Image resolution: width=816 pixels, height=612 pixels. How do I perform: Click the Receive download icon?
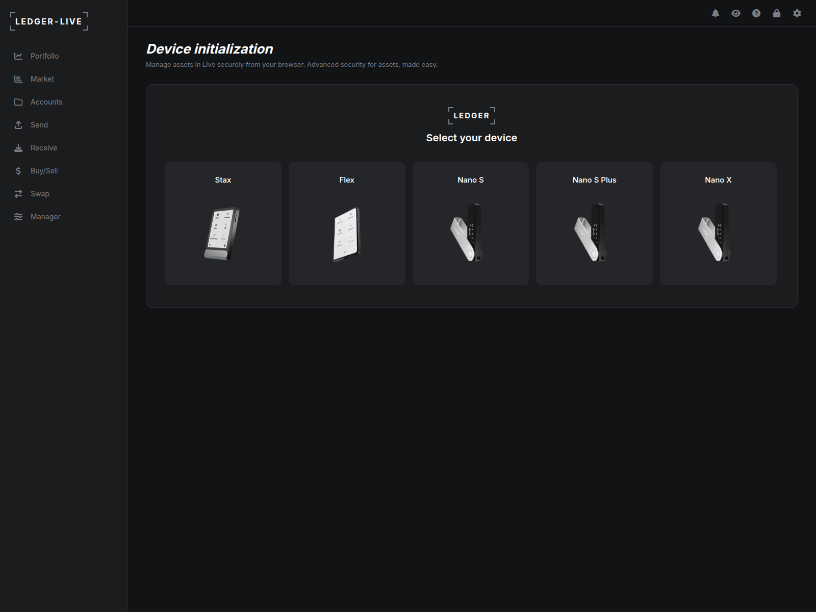coord(18,148)
